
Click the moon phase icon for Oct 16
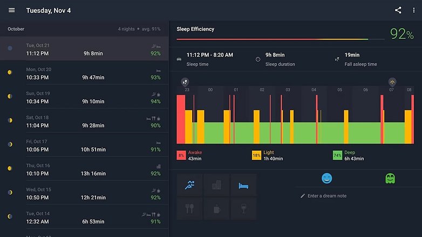[10, 168]
